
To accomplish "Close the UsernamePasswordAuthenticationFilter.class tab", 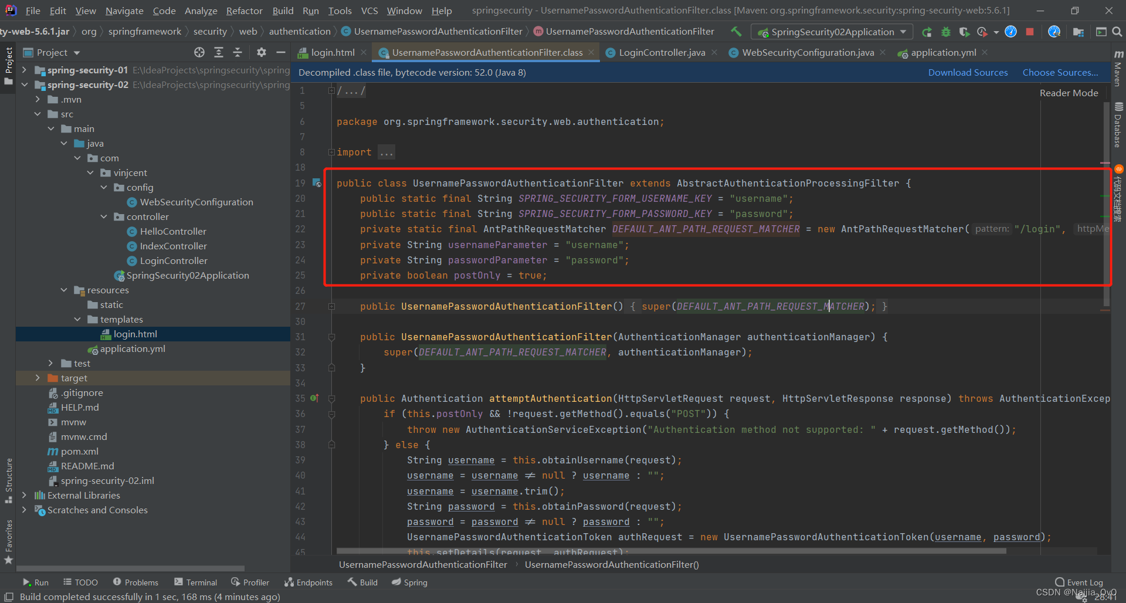I will (591, 52).
